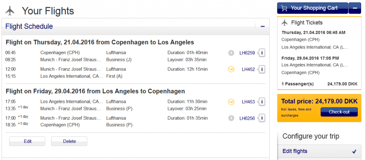Screen dimensions: 366x160
Task: Open info icon for flight LH452
Action: 261,69
